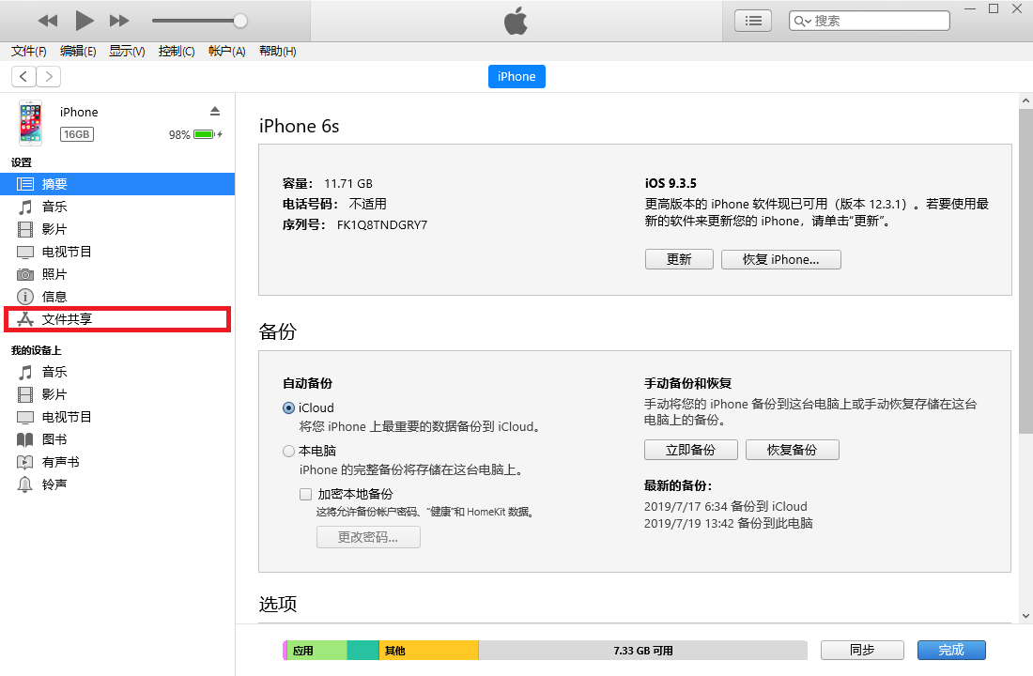Open the 帐户(A) menu
This screenshot has width=1033, height=676.
pos(226,52)
